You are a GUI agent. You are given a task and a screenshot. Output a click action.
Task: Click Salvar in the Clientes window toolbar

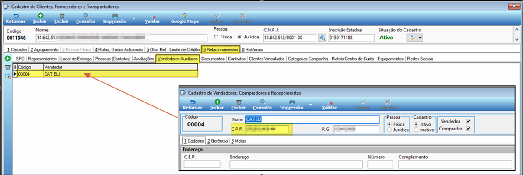click(217, 18)
